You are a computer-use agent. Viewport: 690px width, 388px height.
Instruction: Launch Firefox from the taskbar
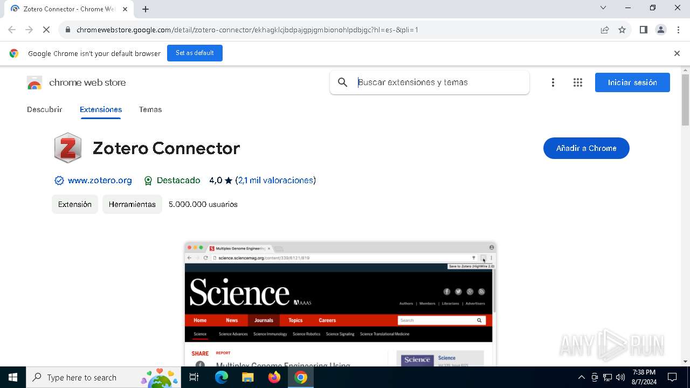coord(274,377)
